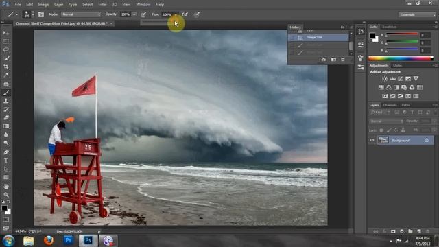Select the Eyedropper tool
Viewport: 439px width, 247px height.
coord(6,75)
